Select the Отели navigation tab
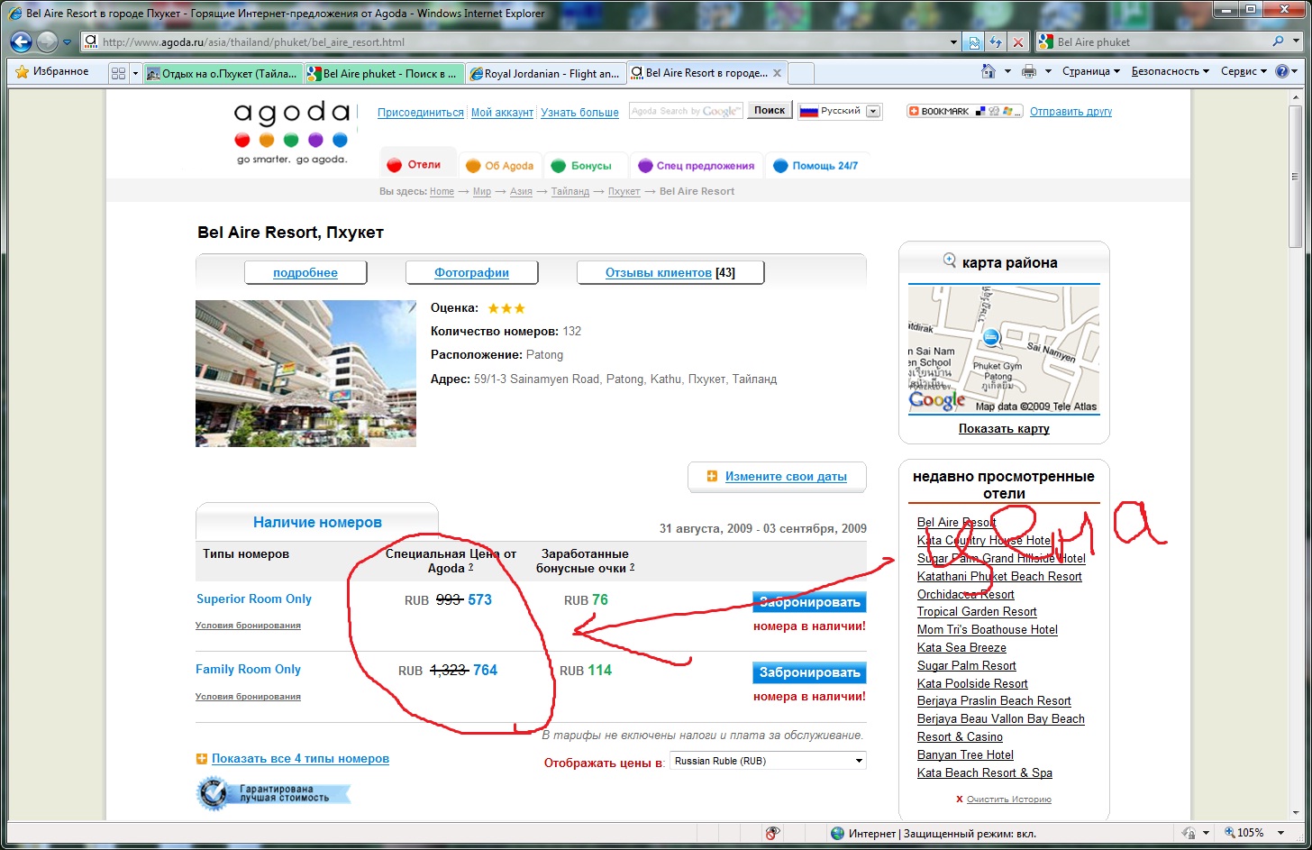1312x850 pixels. coord(417,164)
